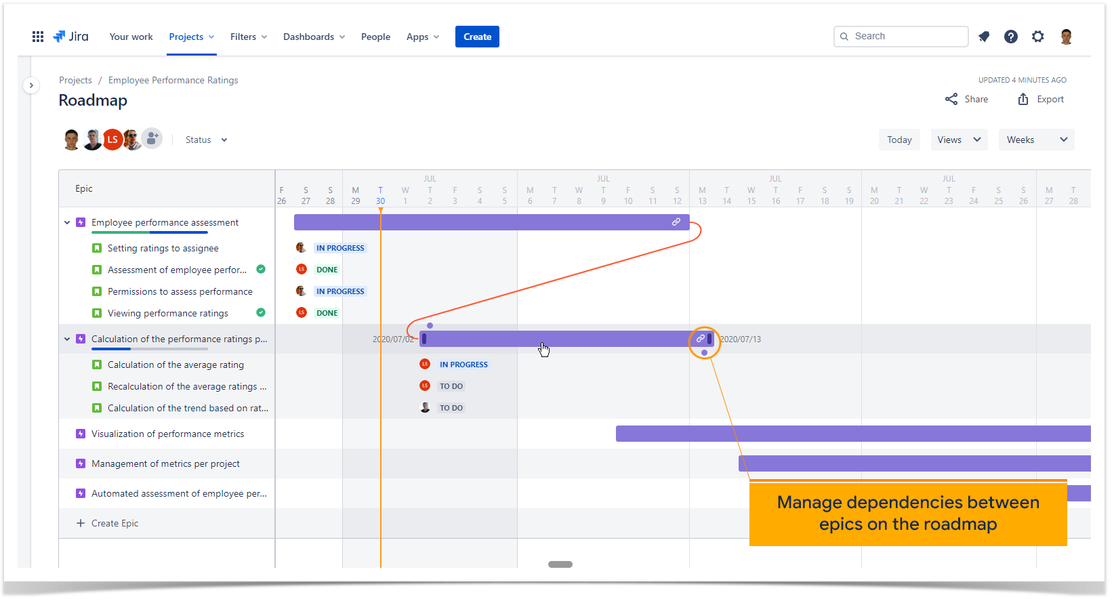The width and height of the screenshot is (1114, 601).
Task: Open Permissions to assess performance issue
Action: pos(180,291)
